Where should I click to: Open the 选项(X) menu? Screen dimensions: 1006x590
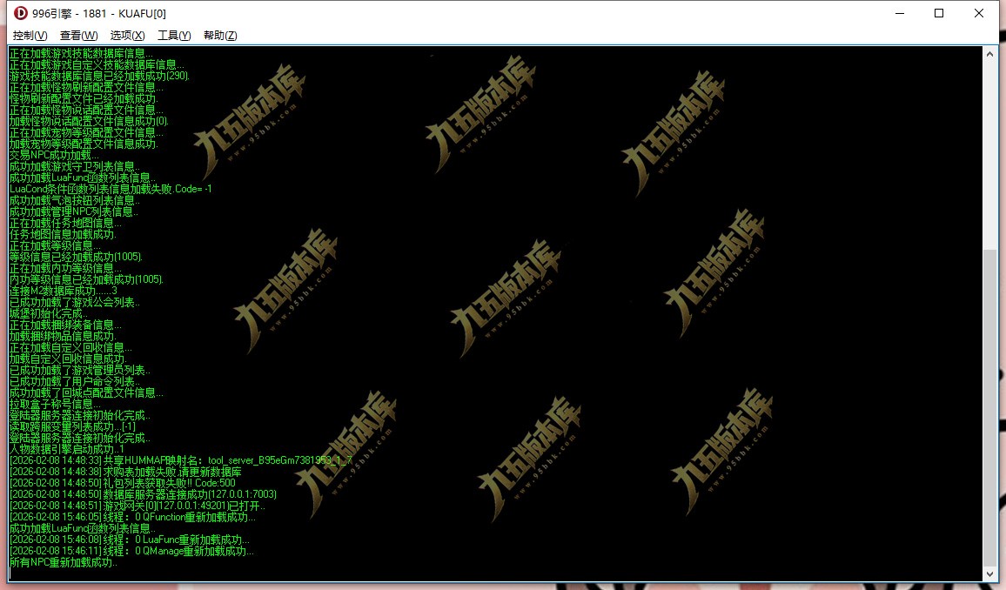[128, 36]
